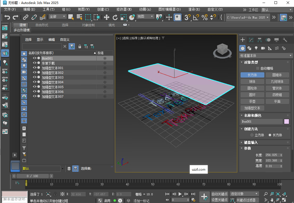Click the 加强型文本 creation button
294x203 pixels.
pyautogui.click(x=252, y=108)
